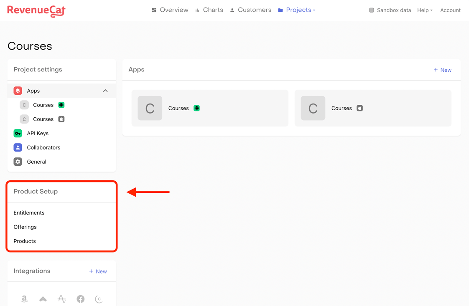The height and width of the screenshot is (306, 469).
Task: Open the Projects dropdown menu
Action: coord(297,10)
